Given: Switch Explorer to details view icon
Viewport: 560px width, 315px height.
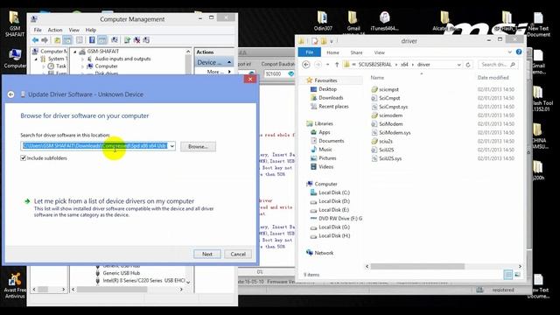Looking at the screenshot, I should 507,274.
